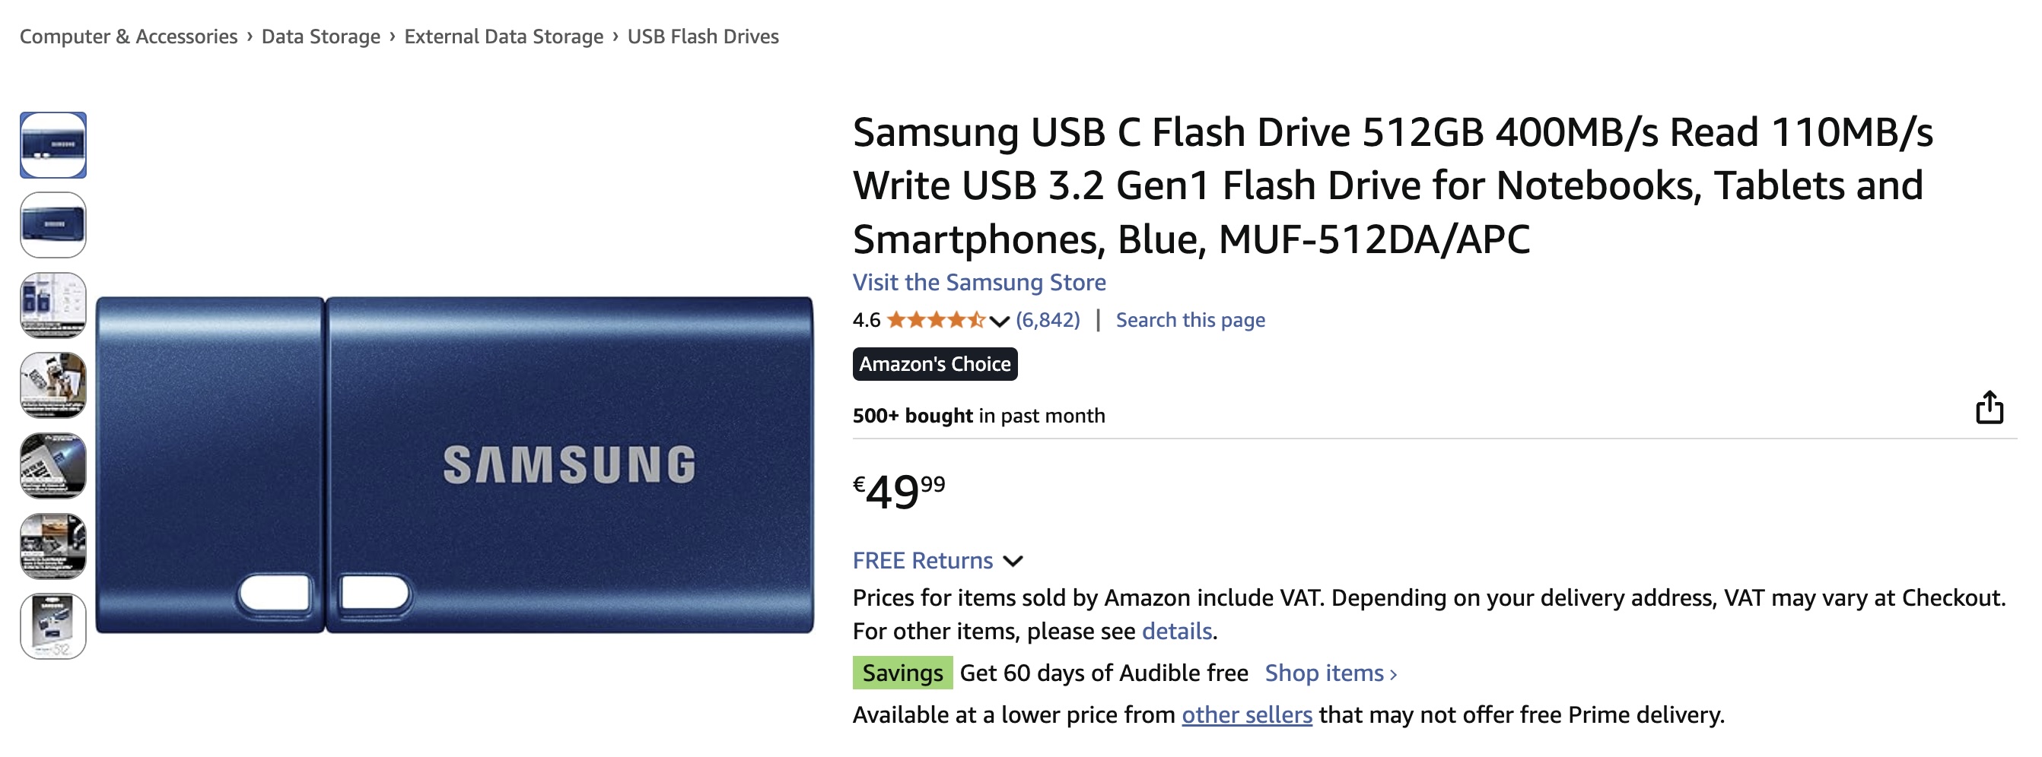Select the third product thumbnail
Screen dimensions: 2042x757
click(53, 305)
